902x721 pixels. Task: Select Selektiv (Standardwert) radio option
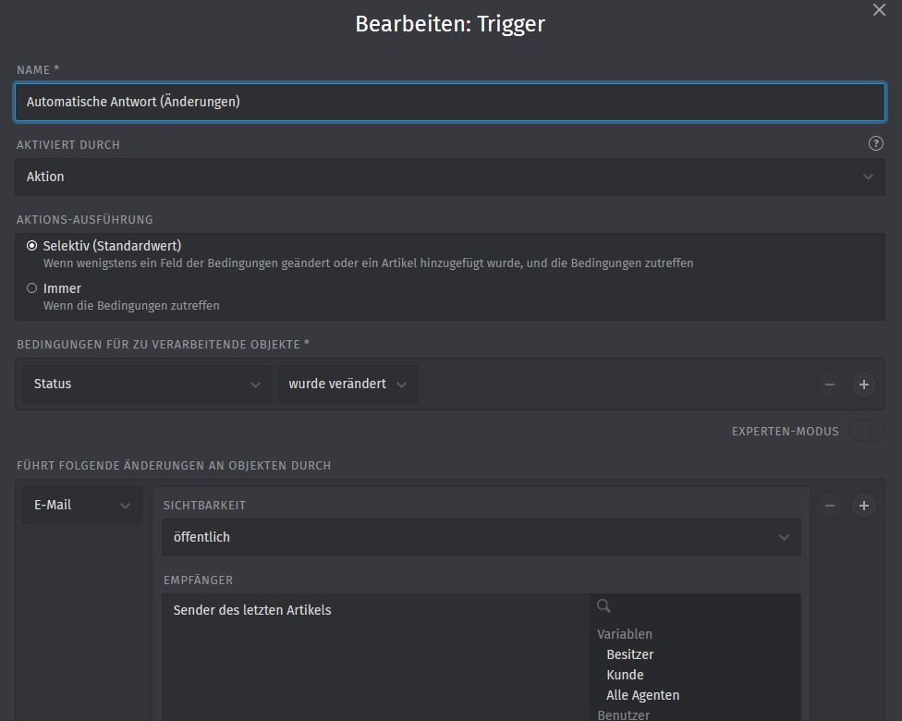pyautogui.click(x=32, y=246)
